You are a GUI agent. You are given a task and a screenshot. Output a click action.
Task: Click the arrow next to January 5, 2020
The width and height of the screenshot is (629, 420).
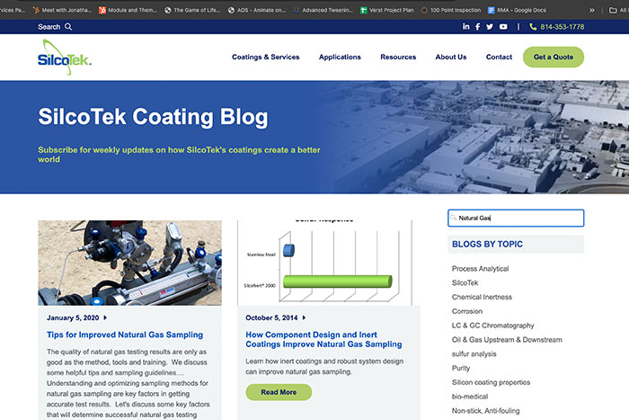click(105, 317)
